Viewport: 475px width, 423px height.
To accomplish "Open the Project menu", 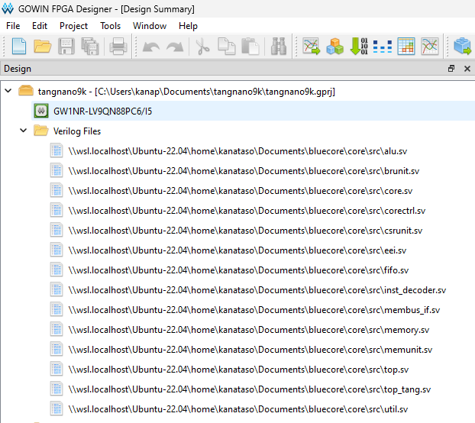I will click(73, 26).
